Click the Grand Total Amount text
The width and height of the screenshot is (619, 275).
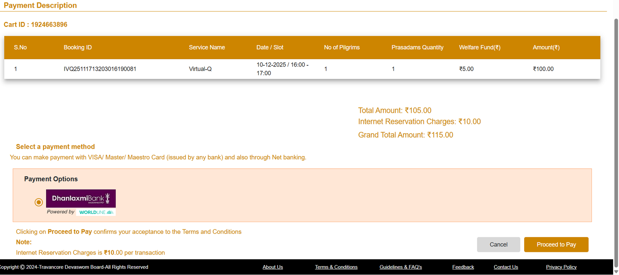(x=405, y=135)
